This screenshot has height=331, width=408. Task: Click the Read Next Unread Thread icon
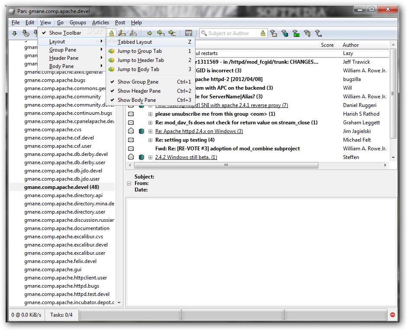click(x=161, y=33)
